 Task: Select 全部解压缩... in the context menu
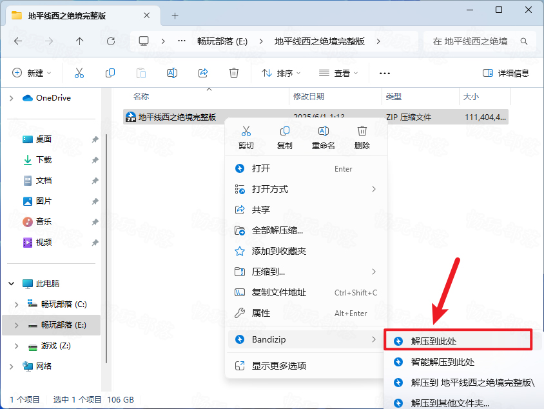[306, 230]
